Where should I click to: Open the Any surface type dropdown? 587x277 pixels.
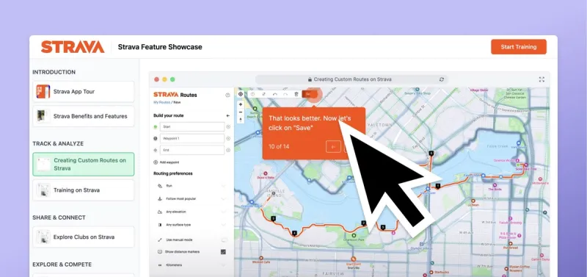(192, 225)
